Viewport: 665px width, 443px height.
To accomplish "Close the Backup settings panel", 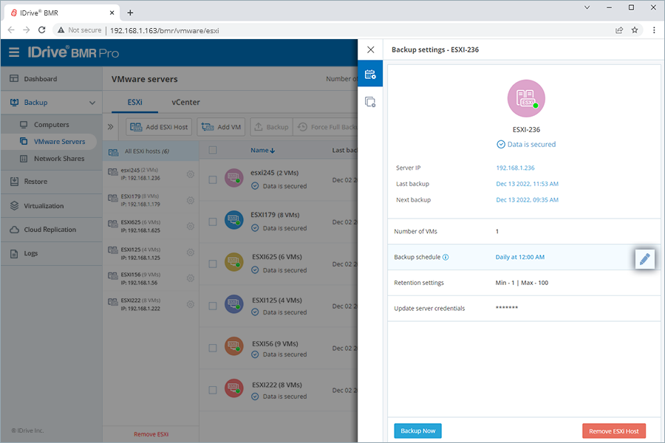I will pyautogui.click(x=371, y=49).
